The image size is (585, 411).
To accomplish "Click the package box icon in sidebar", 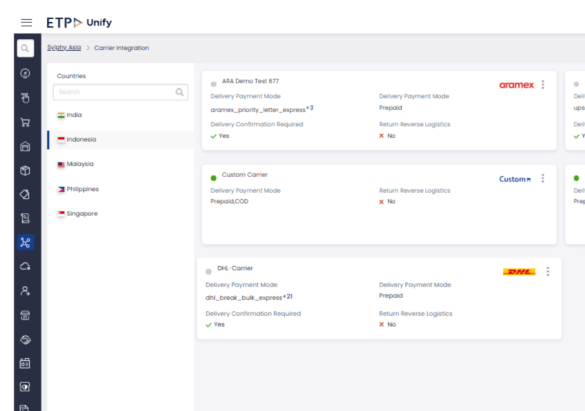I will click(x=26, y=170).
